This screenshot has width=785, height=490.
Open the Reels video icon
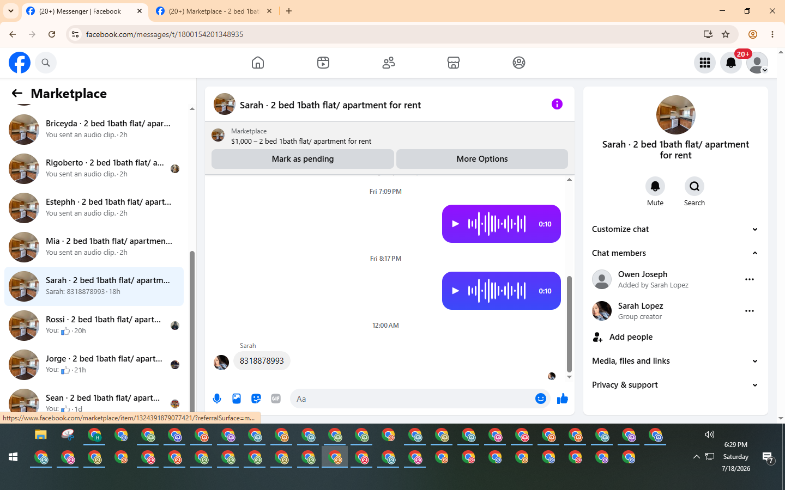click(323, 63)
